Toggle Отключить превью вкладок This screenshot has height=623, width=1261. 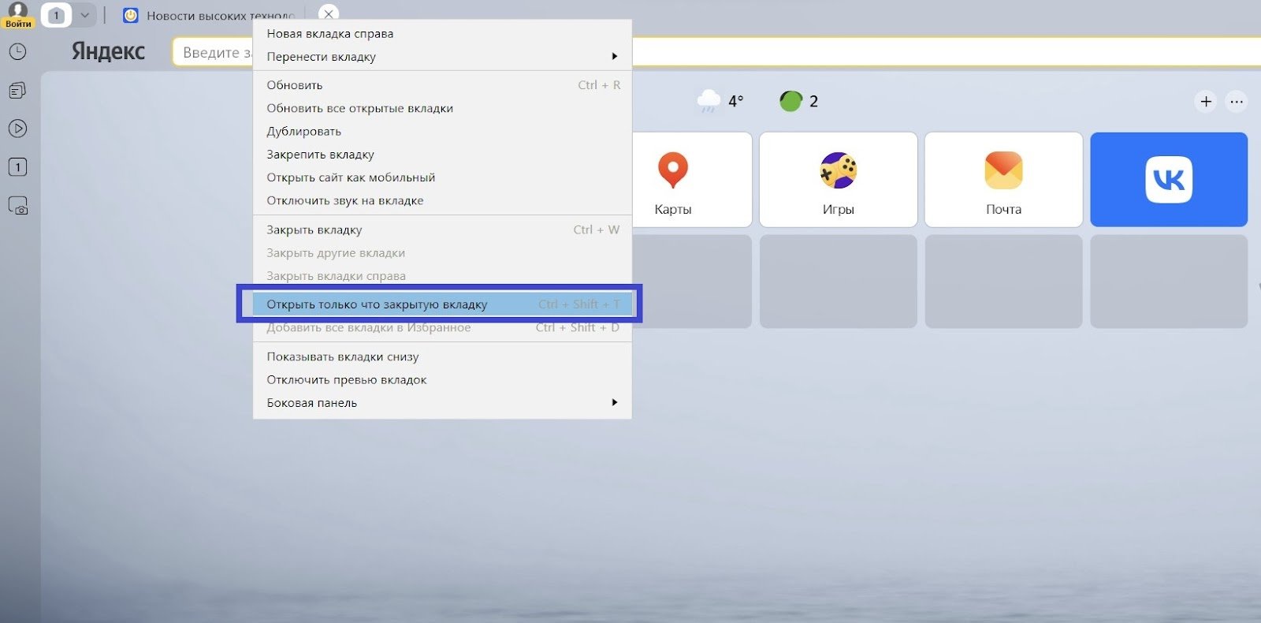[442, 379]
